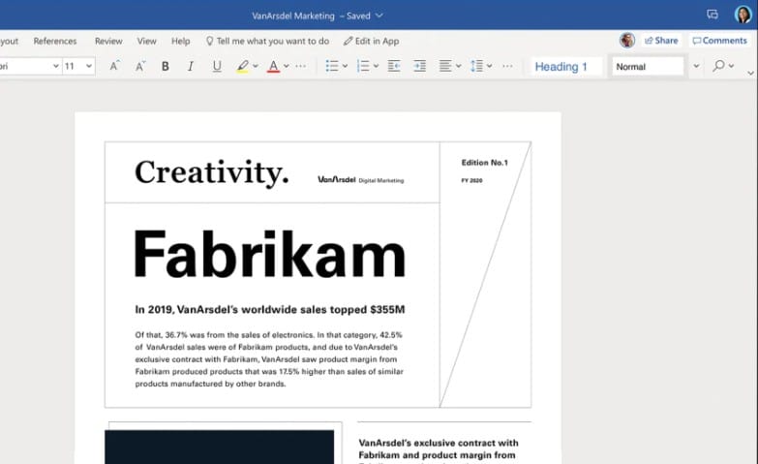Shrink font size with the decrease font icon
The width and height of the screenshot is (758, 464).
[140, 66]
